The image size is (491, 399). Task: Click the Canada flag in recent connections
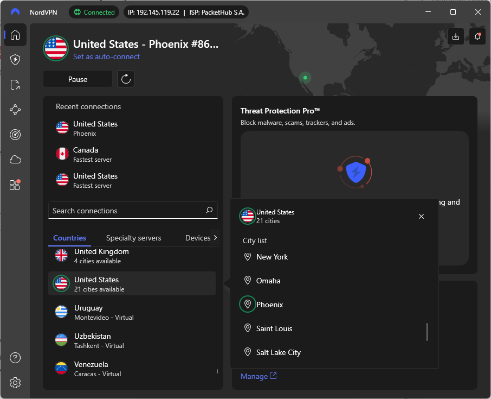pos(62,154)
